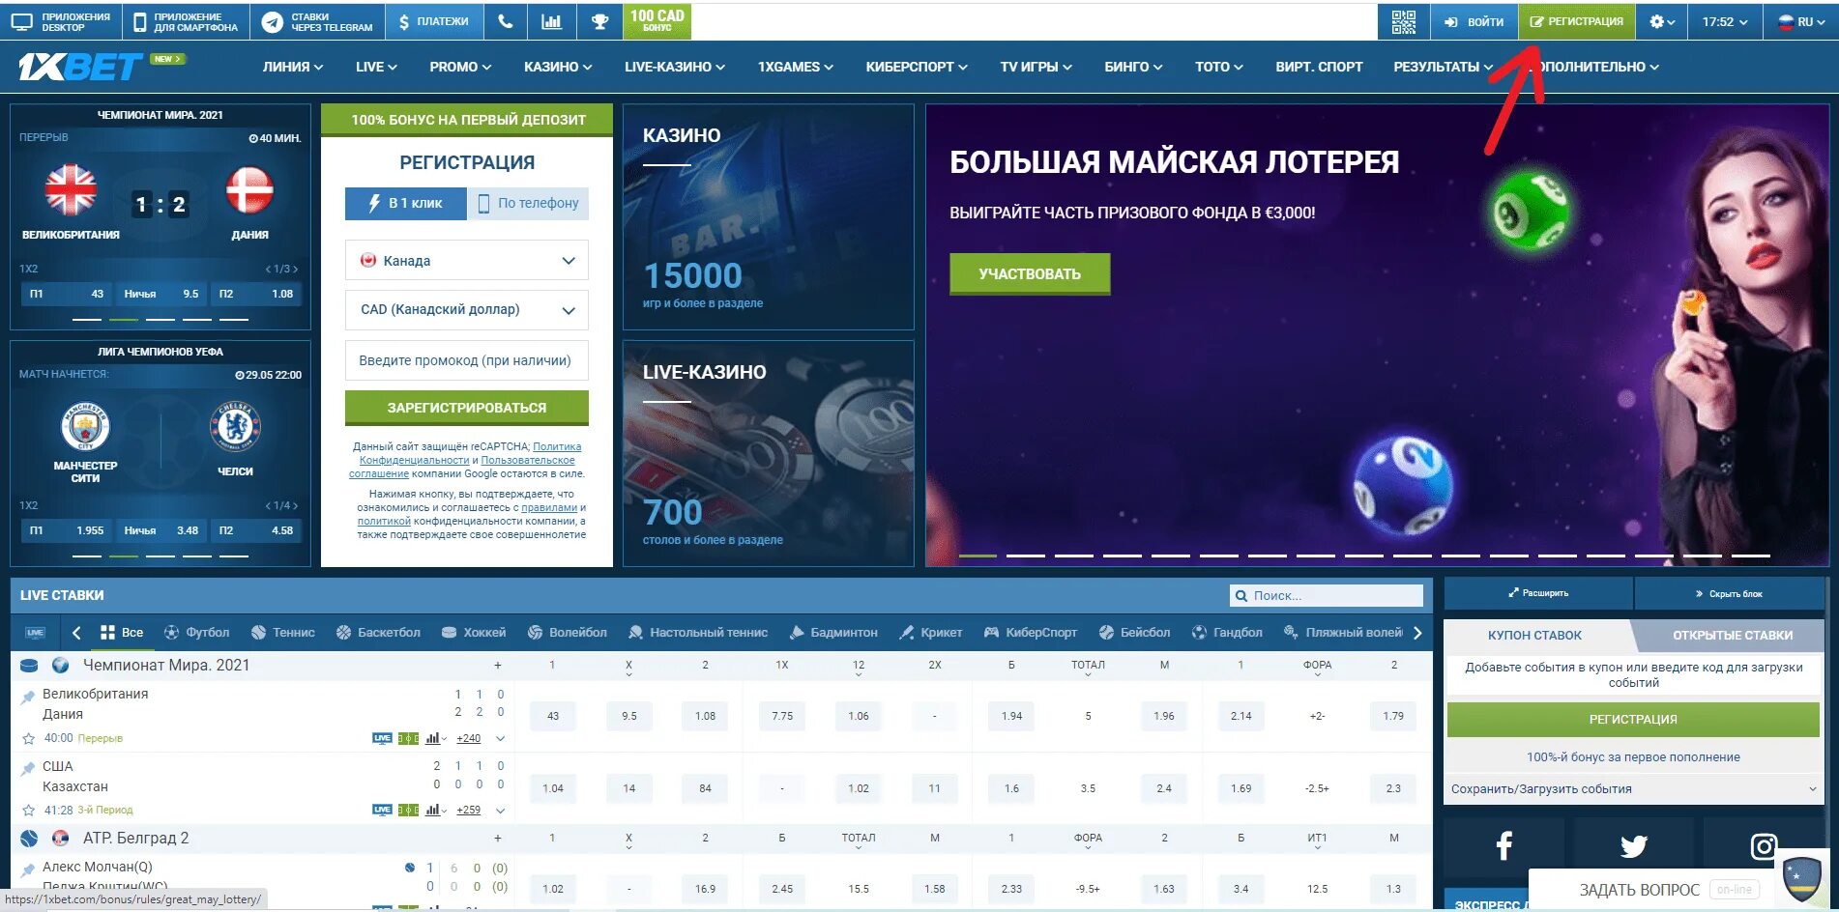Open the 1XGAMES menu
The height and width of the screenshot is (912, 1839).
tap(795, 67)
